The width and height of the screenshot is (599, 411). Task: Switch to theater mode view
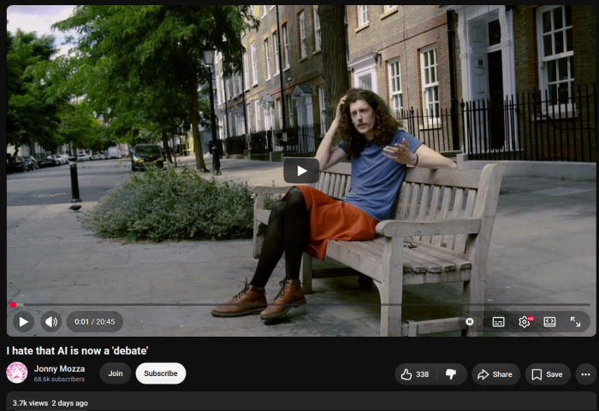[549, 321]
